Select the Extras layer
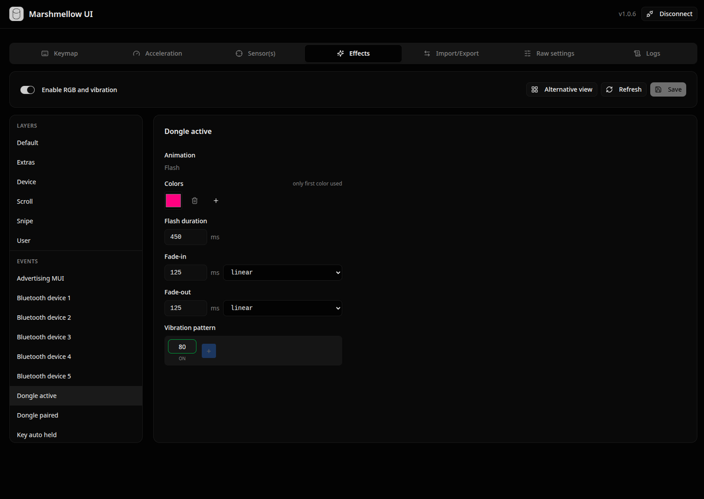The height and width of the screenshot is (499, 704). tap(76, 162)
